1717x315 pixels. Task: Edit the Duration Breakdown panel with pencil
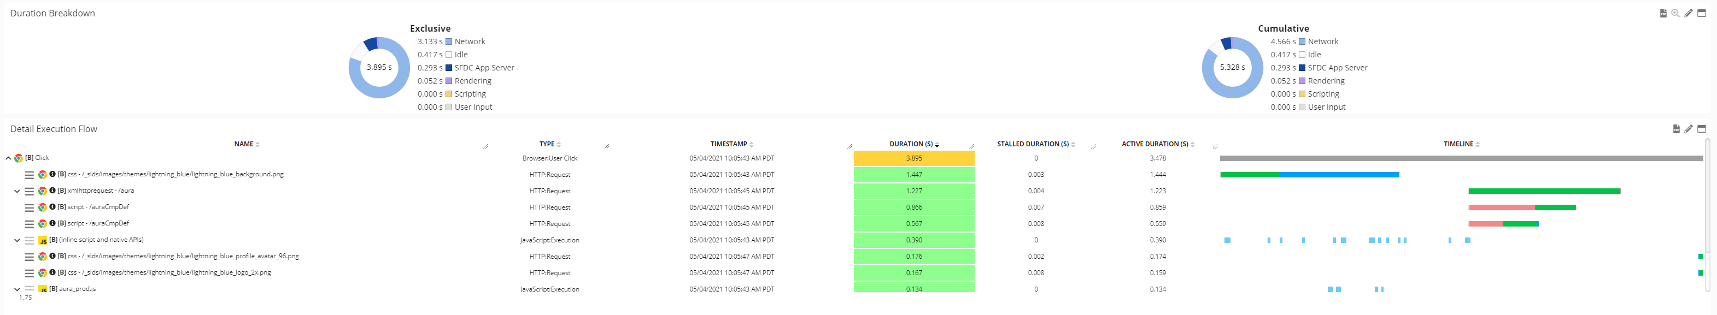coord(1689,13)
